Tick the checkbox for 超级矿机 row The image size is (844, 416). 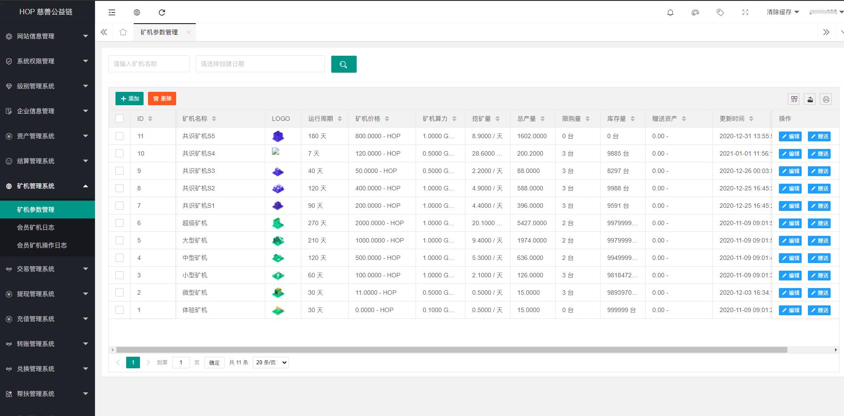click(119, 223)
